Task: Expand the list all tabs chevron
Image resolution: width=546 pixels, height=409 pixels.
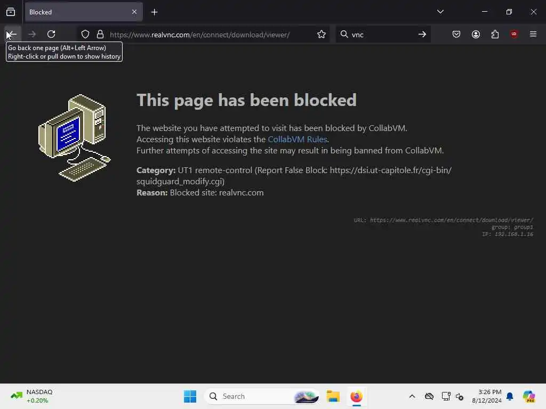Action: click(440, 12)
